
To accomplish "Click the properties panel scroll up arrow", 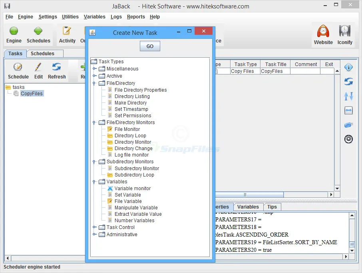I will [352, 216].
